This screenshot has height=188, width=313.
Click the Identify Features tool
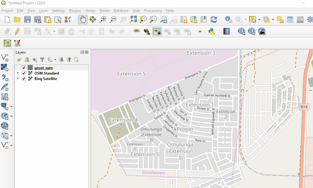[x=228, y=19]
